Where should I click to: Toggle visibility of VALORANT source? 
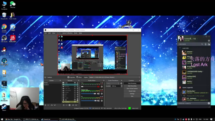[75, 90]
